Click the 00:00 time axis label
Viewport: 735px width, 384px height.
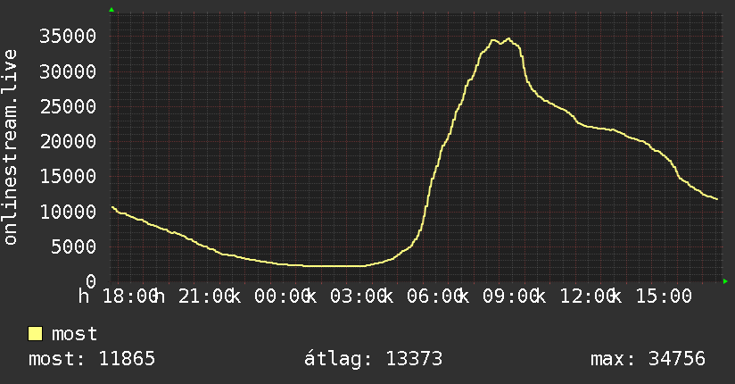click(283, 296)
